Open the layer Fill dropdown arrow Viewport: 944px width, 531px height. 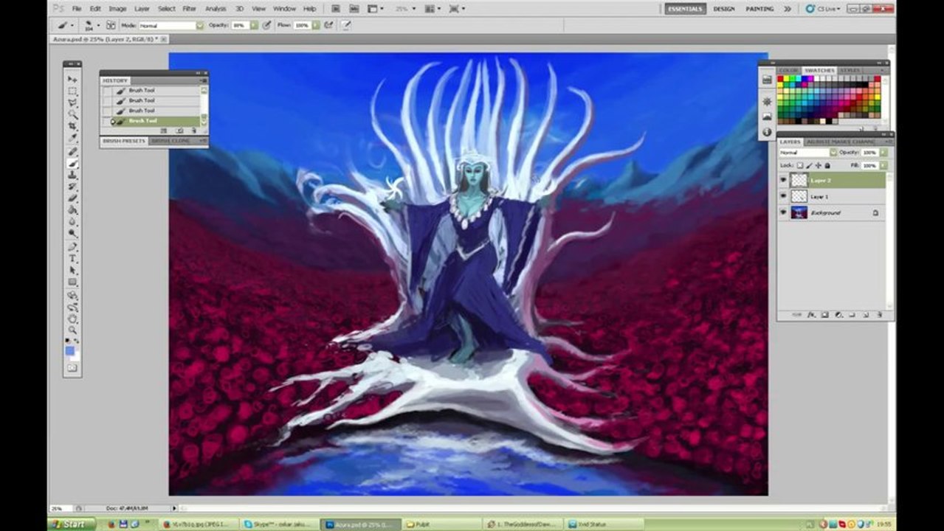point(883,166)
